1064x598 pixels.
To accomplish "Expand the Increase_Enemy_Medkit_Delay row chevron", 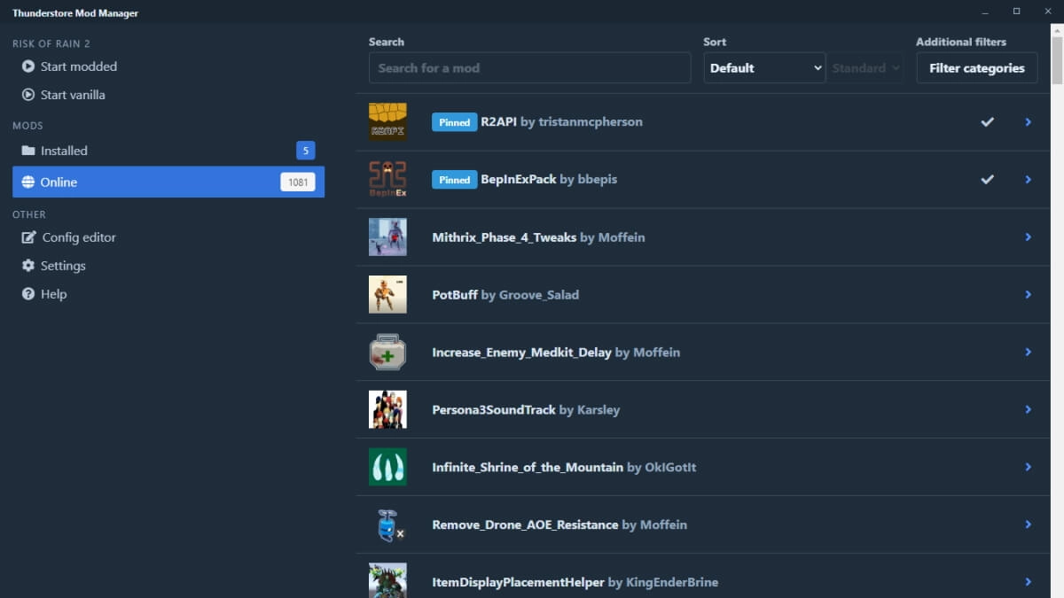I will tap(1029, 352).
